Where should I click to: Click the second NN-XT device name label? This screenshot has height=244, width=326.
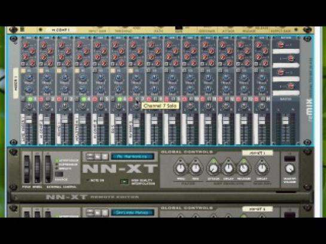[x=258, y=209]
